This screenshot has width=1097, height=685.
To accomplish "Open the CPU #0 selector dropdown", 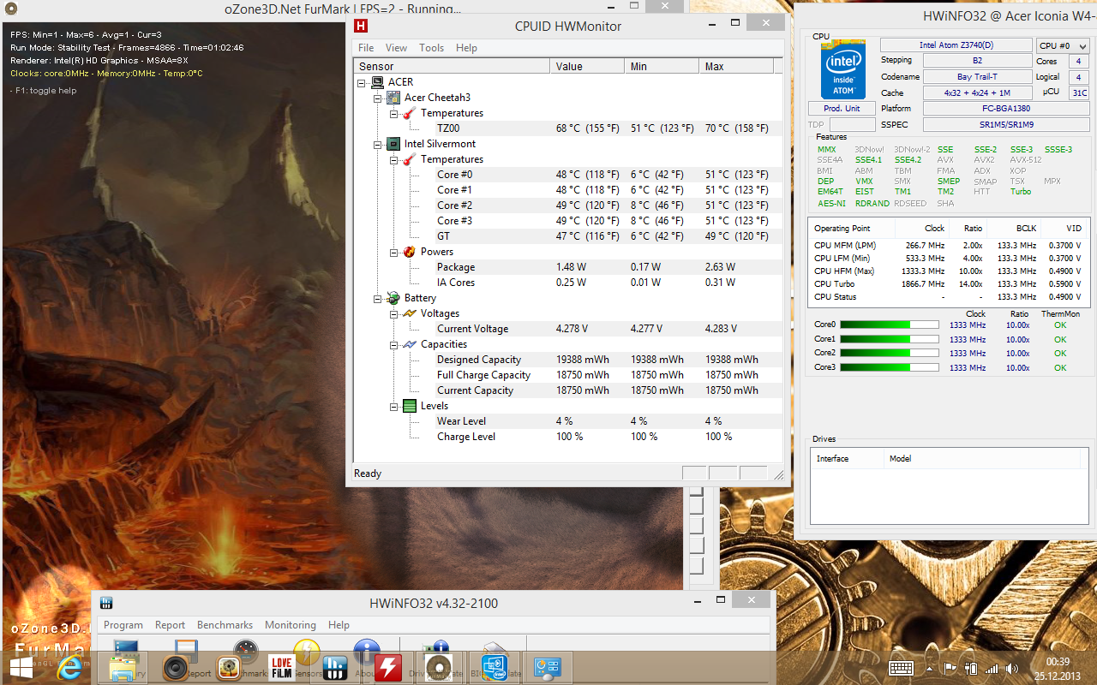I will click(1063, 46).
